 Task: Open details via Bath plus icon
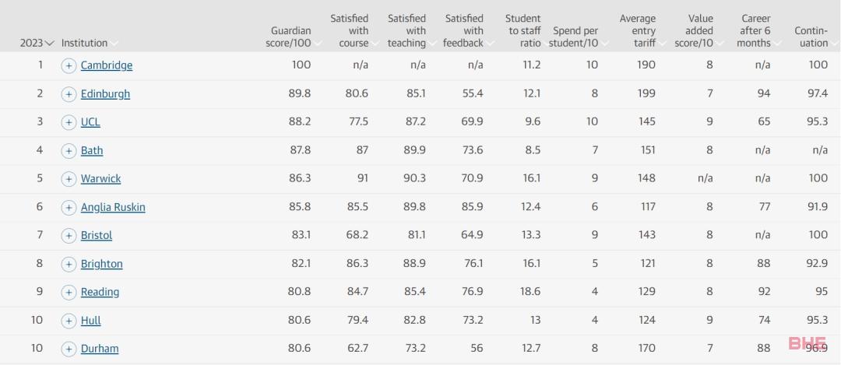pyautogui.click(x=69, y=151)
